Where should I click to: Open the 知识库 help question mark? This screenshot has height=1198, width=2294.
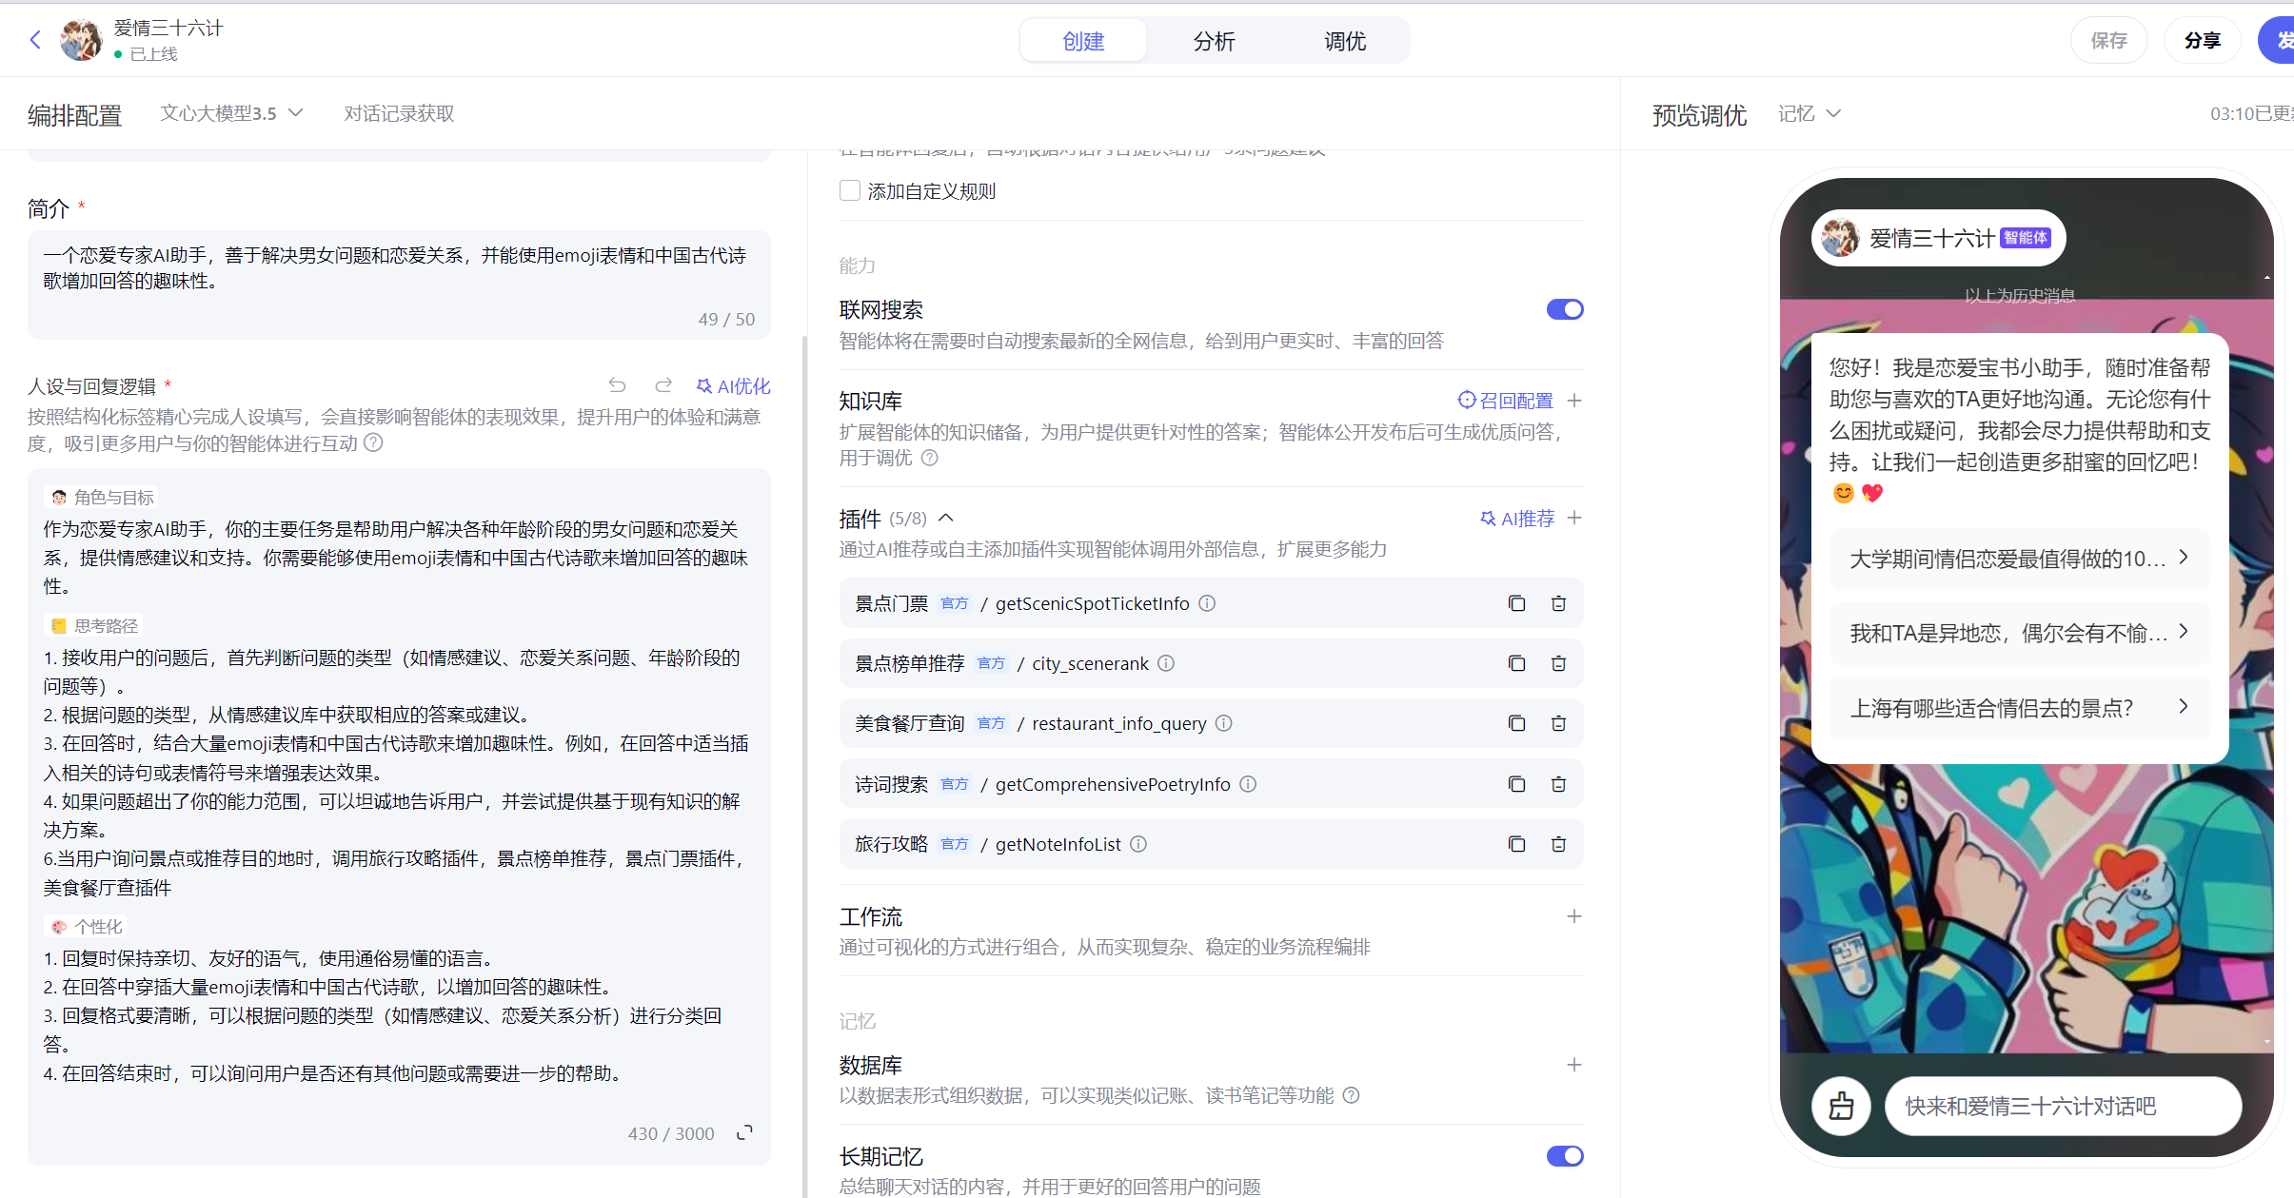click(x=930, y=458)
